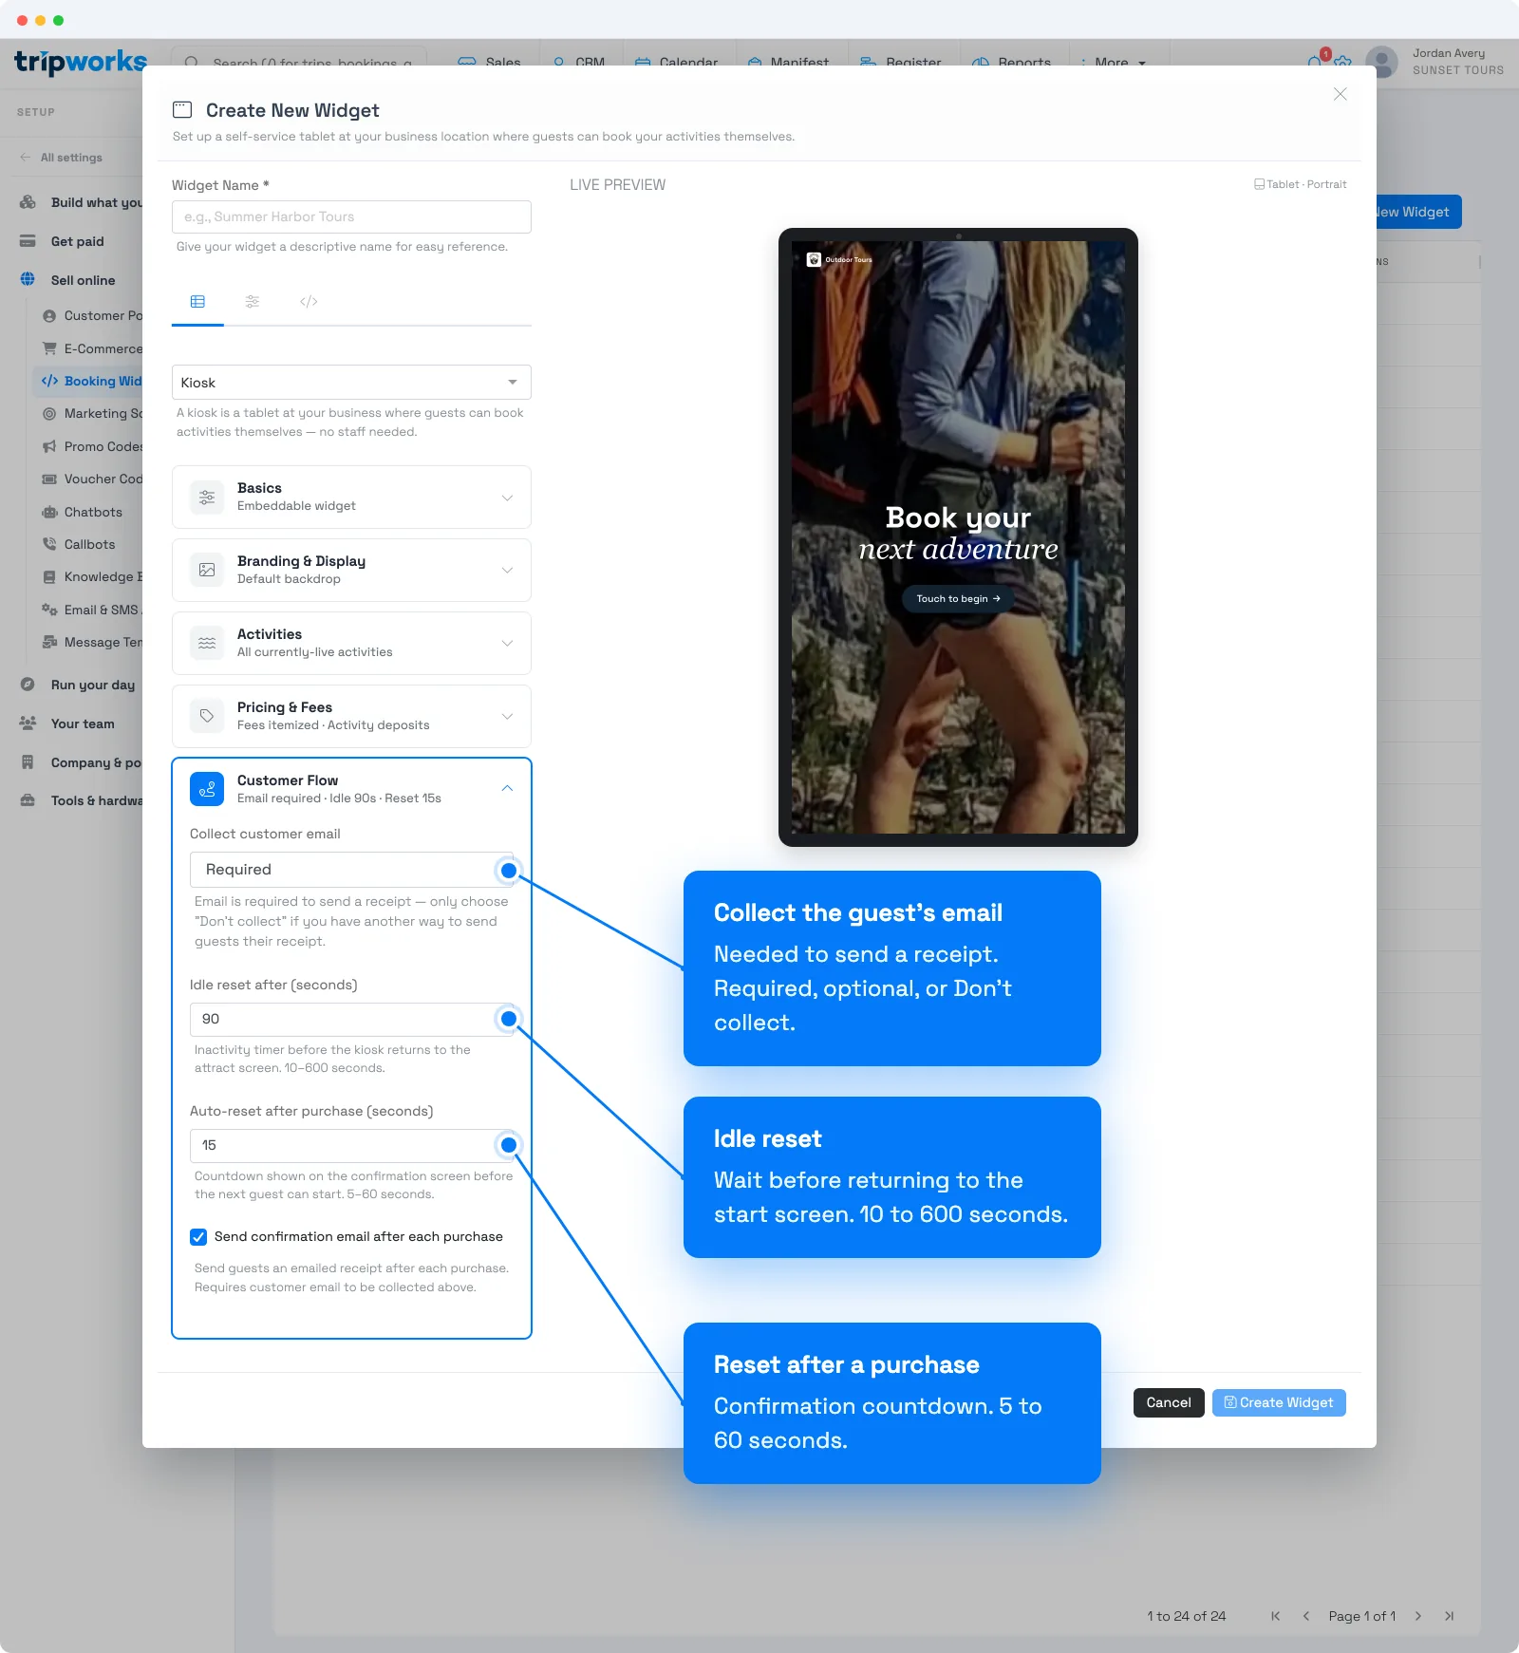Open Company & policies in sidebar
Image resolution: width=1519 pixels, height=1653 pixels.
point(81,762)
